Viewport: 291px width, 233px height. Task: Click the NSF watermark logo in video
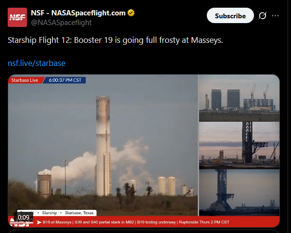click(x=21, y=222)
